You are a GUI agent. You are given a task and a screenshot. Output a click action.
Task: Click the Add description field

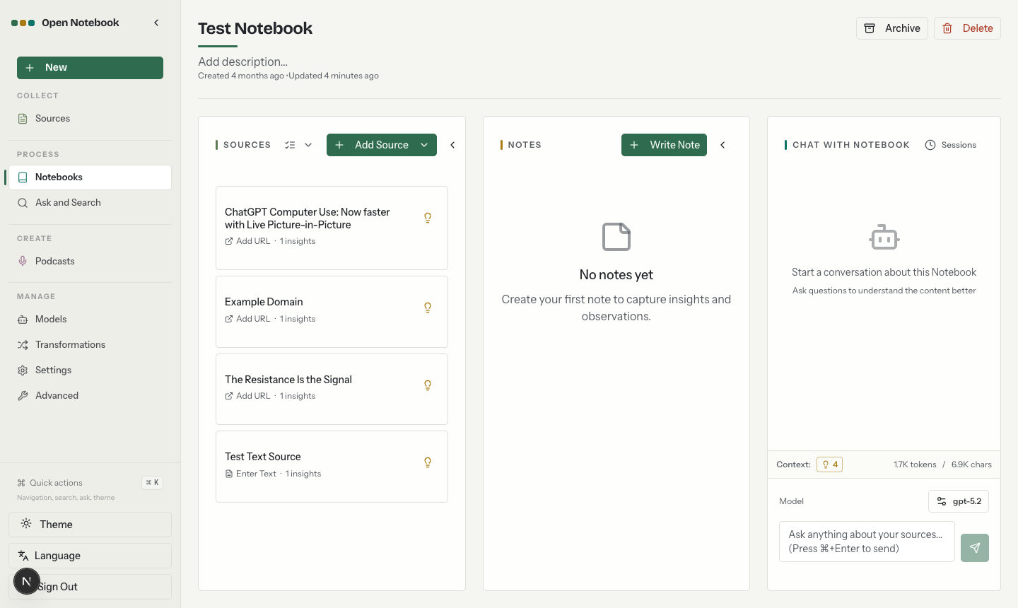pyautogui.click(x=242, y=62)
